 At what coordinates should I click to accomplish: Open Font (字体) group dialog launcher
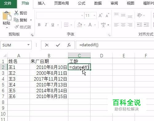click(x=109, y=35)
